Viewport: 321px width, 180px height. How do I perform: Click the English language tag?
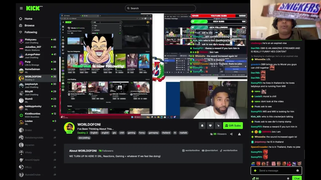(94, 133)
